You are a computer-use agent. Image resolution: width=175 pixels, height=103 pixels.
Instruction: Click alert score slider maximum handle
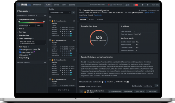(44, 22)
